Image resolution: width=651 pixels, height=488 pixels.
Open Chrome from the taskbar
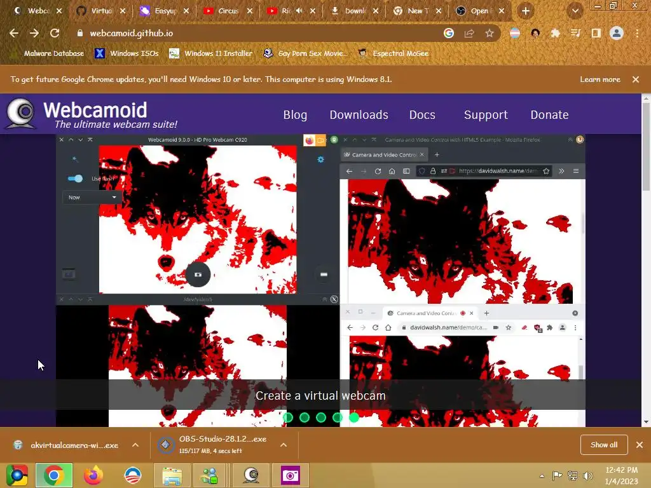[x=54, y=475]
